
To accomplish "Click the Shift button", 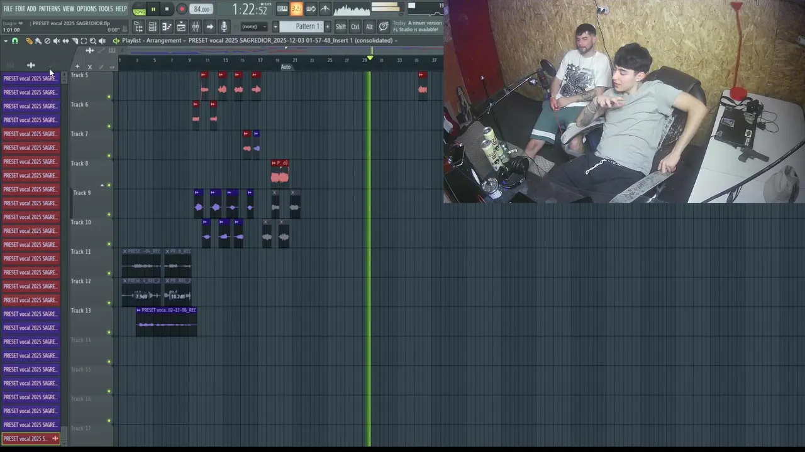I will 340,26.
